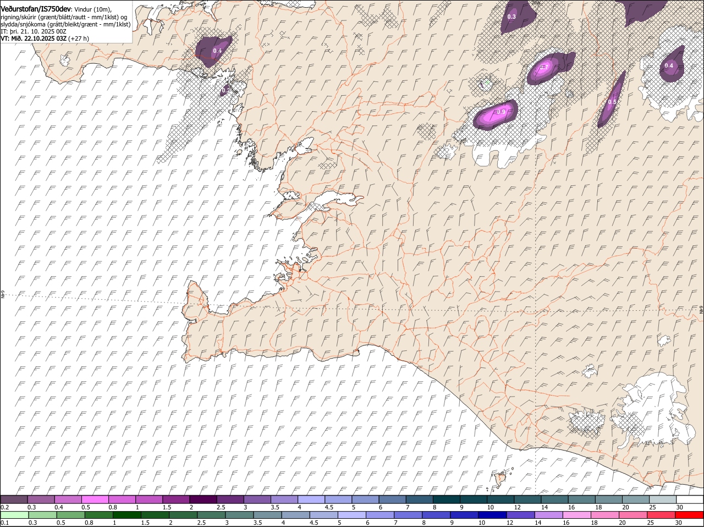Select bottom legend swatch between 0.1 and 0.3

point(15,515)
